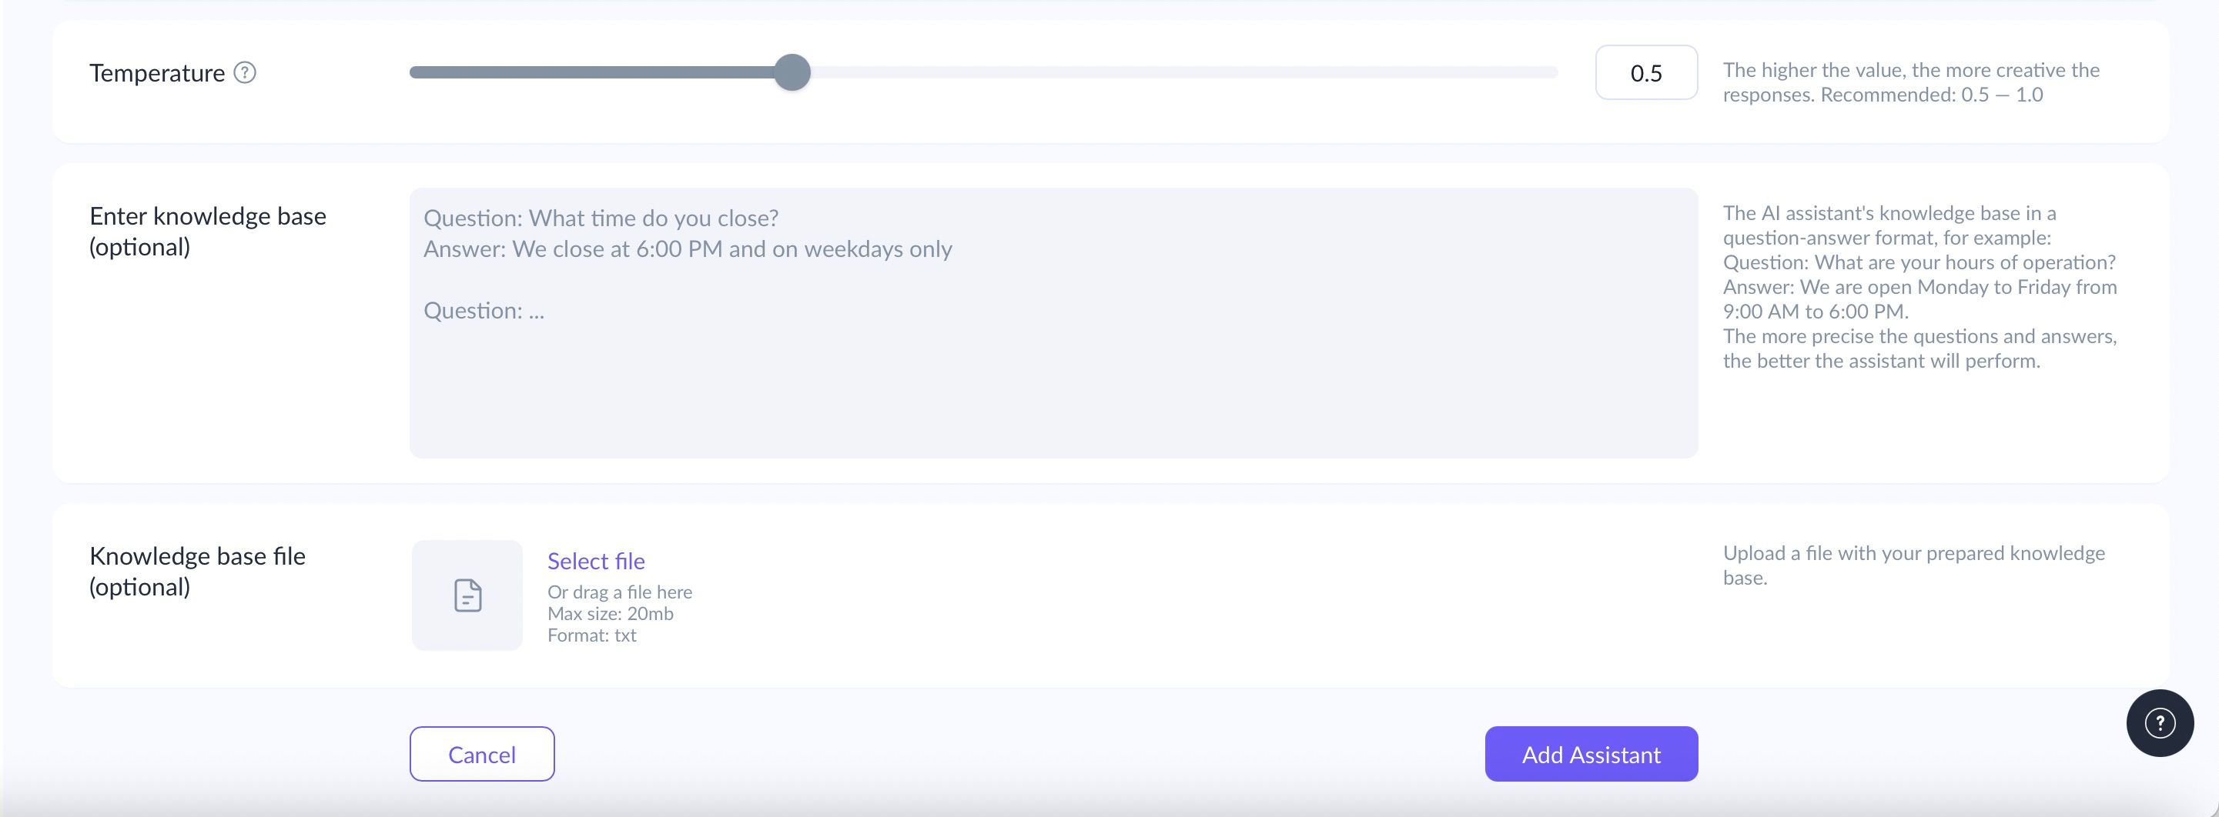Click the "Format: txt" text
Image resolution: width=2219 pixels, height=817 pixels.
(592, 635)
